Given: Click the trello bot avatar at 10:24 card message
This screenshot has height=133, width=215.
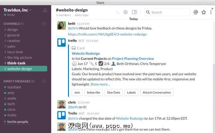Looking at the screenshot, I should tap(61, 43).
